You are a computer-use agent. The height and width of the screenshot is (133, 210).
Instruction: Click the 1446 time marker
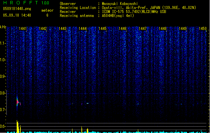123,29
